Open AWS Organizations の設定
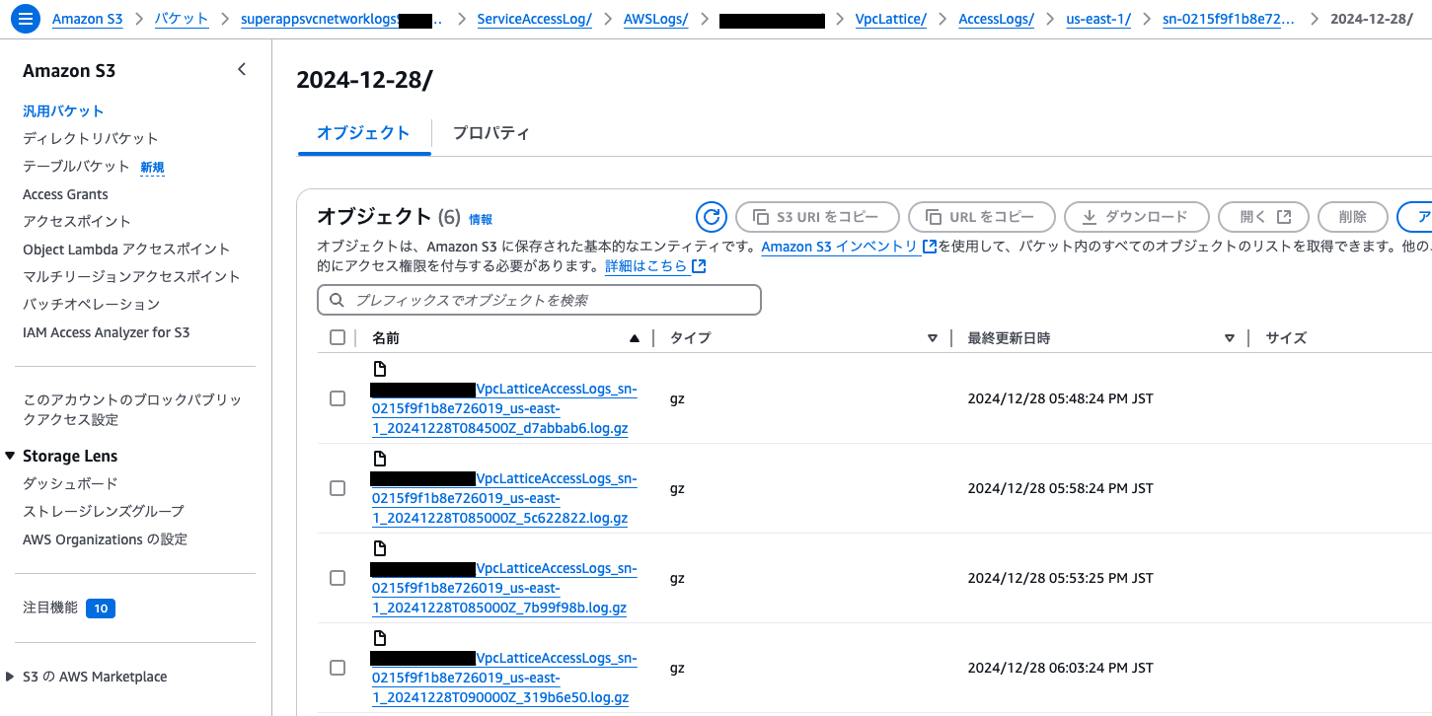1432x716 pixels. 105,539
